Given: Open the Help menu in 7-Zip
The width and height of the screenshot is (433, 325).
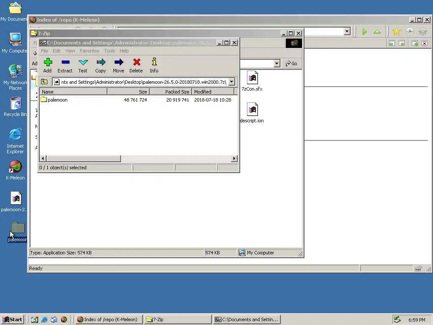Looking at the screenshot, I should 124,51.
